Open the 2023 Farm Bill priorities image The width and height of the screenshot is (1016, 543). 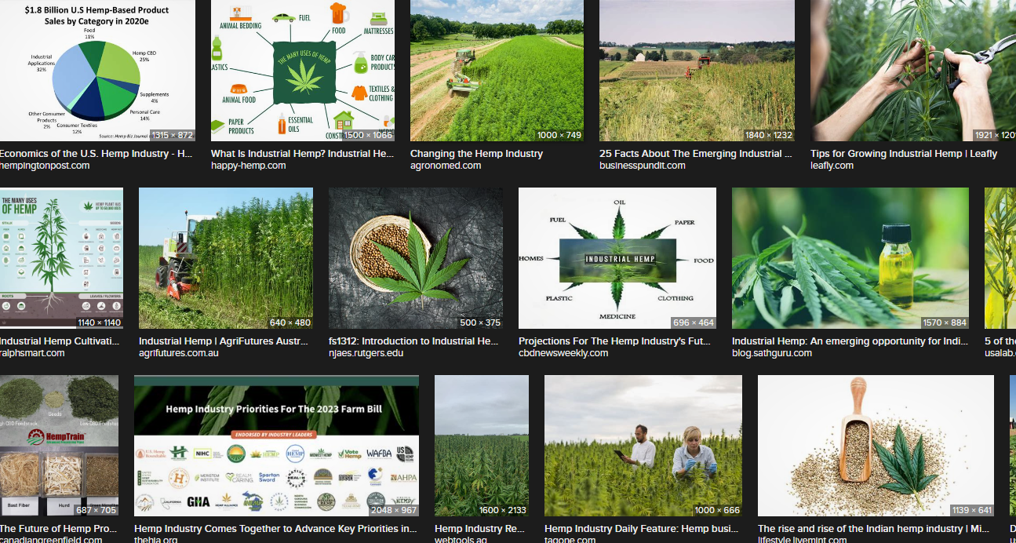pyautogui.click(x=276, y=446)
